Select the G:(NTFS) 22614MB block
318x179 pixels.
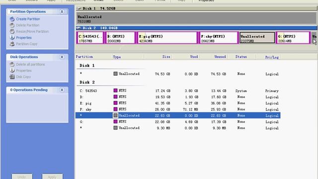[293, 38]
